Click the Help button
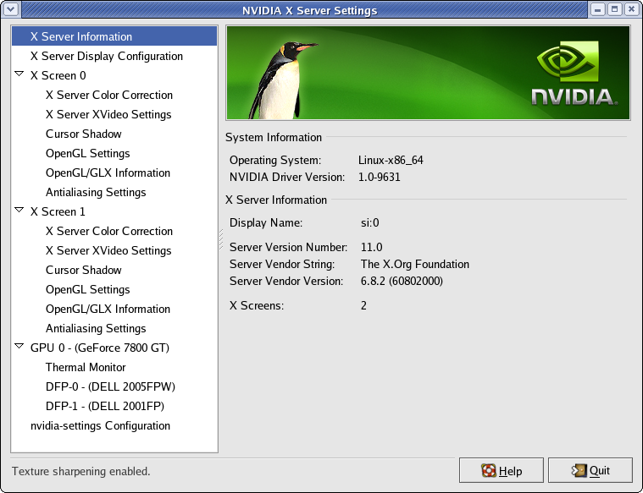 (502, 470)
